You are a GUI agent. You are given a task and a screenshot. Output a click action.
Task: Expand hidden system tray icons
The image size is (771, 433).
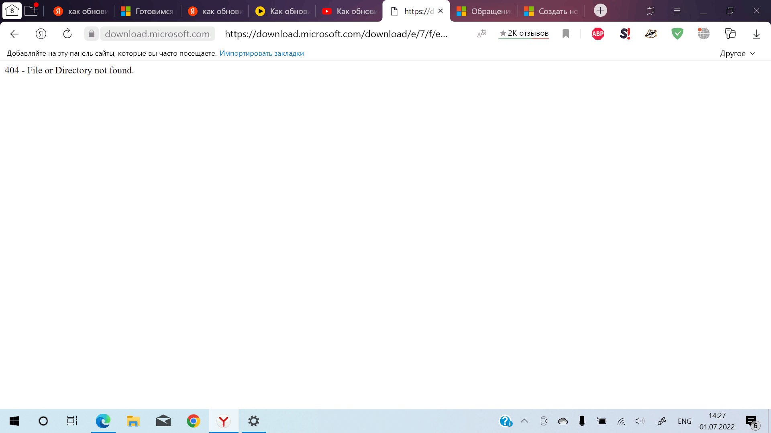(x=524, y=421)
